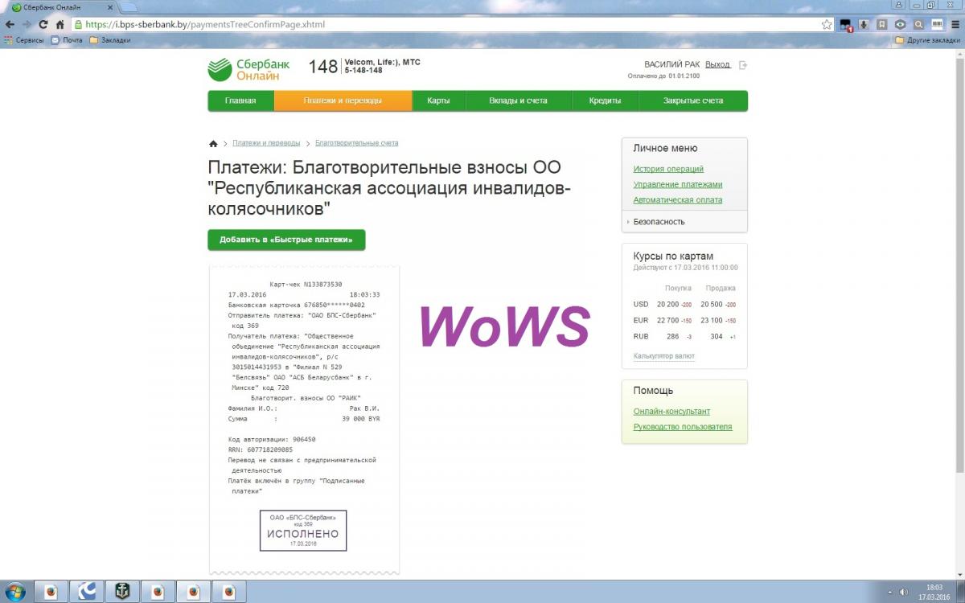Open the Другие закладки bookmarks folder

[927, 39]
